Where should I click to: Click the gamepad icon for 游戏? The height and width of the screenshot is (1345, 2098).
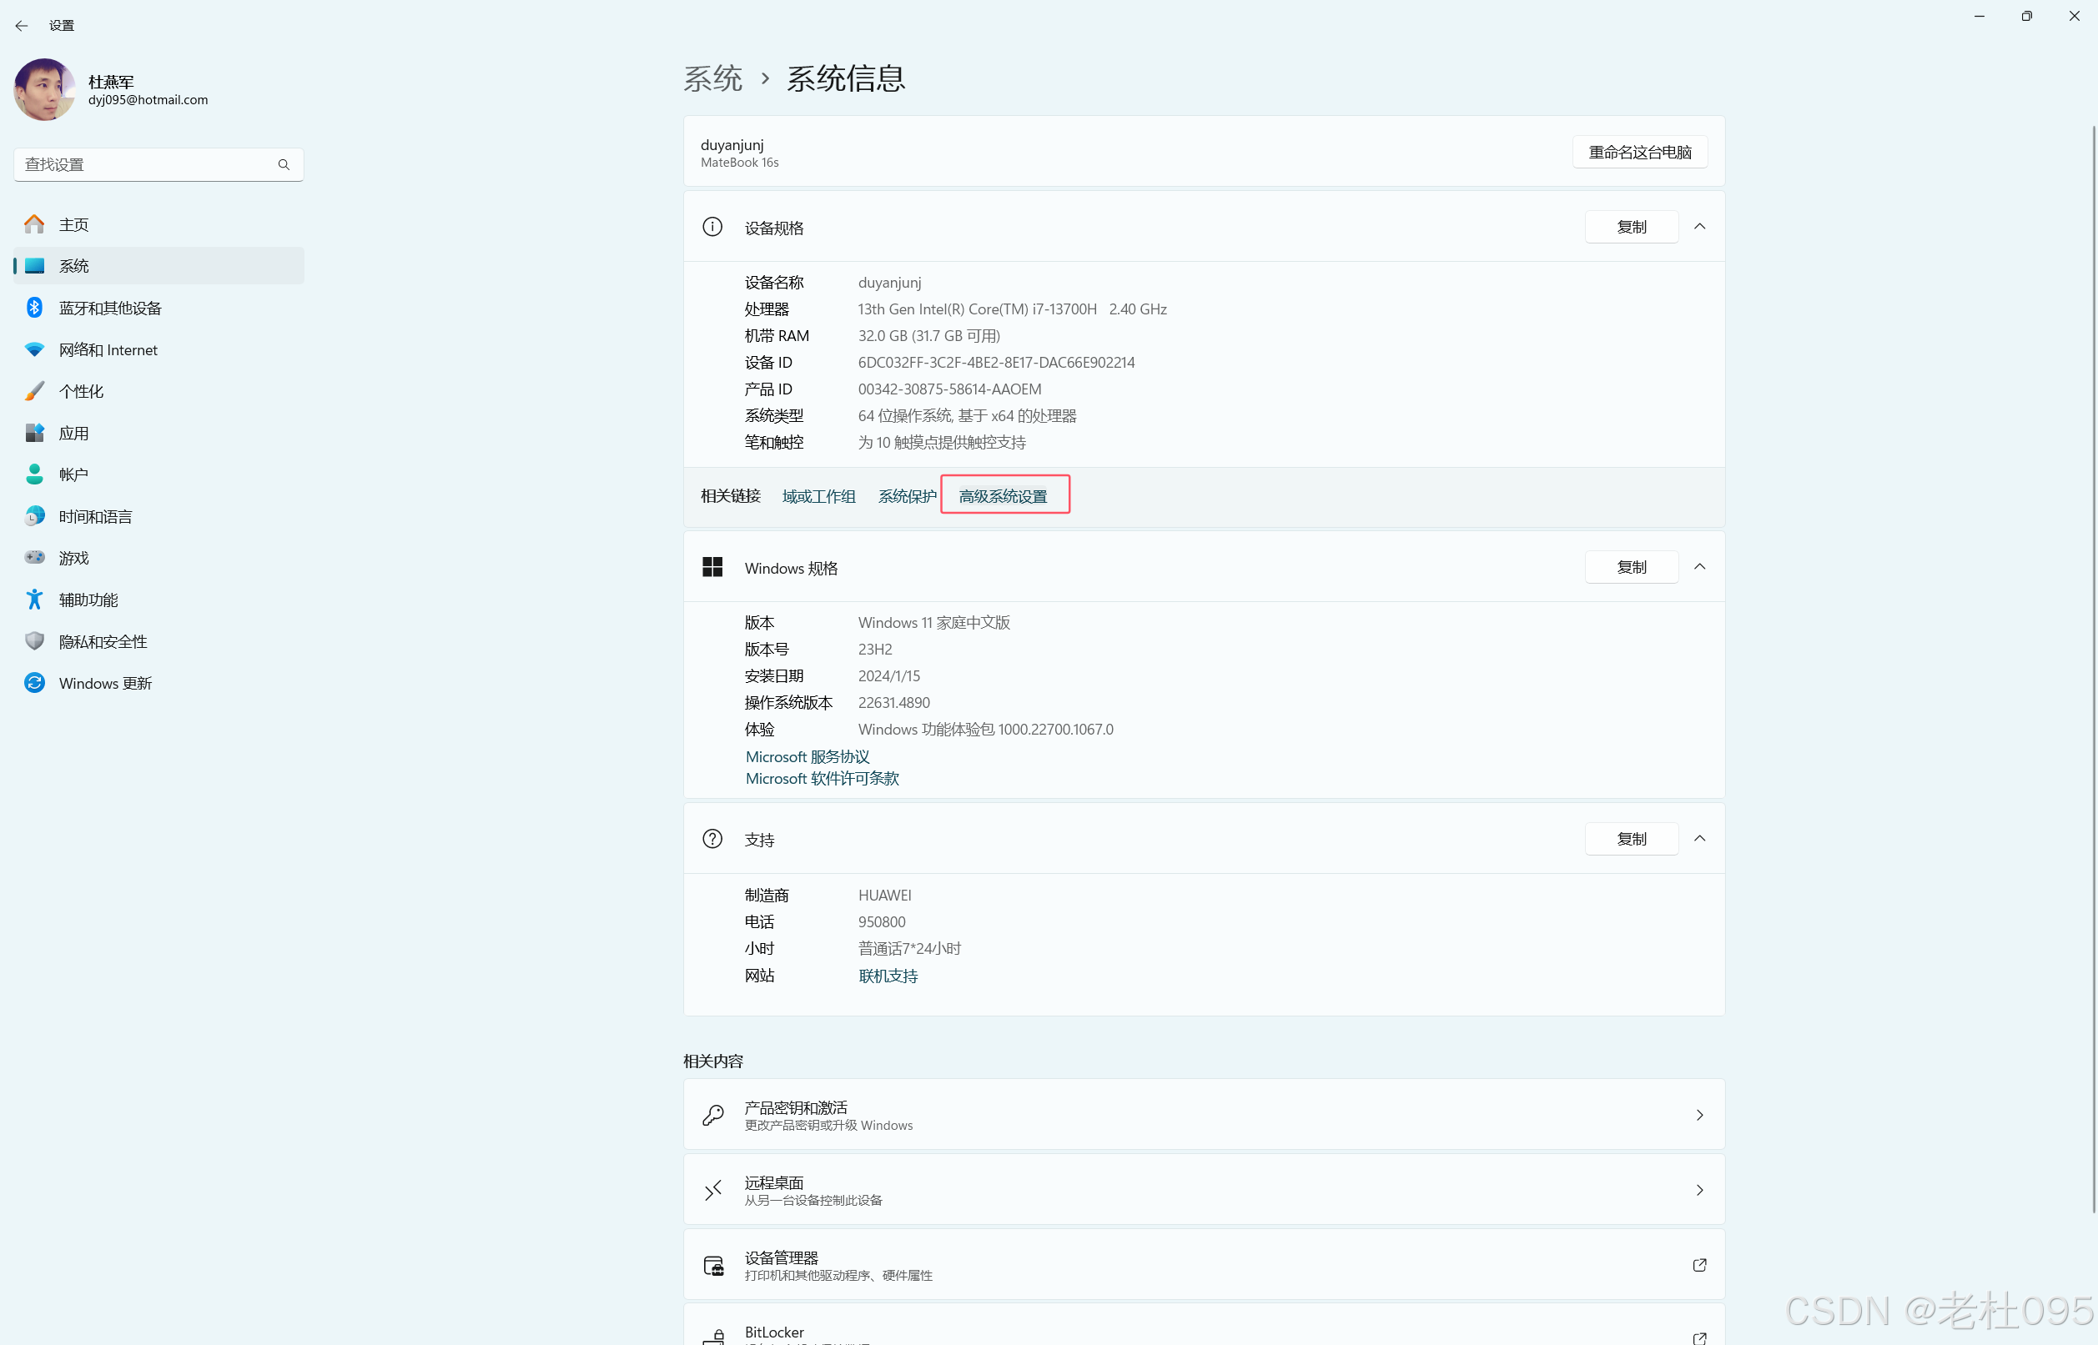(34, 557)
